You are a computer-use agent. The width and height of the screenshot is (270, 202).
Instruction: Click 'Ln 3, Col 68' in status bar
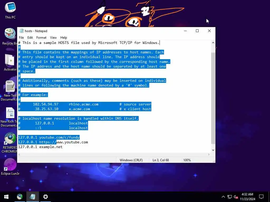coord(161,160)
